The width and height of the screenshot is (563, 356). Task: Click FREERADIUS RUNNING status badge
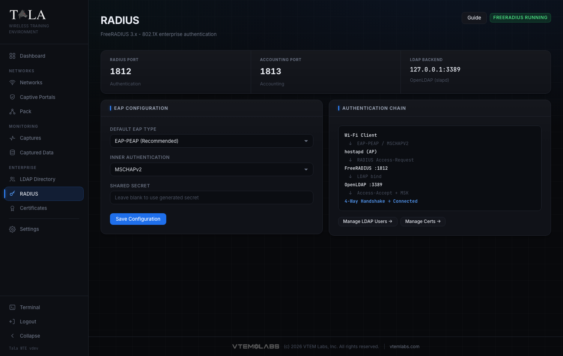[x=520, y=18]
